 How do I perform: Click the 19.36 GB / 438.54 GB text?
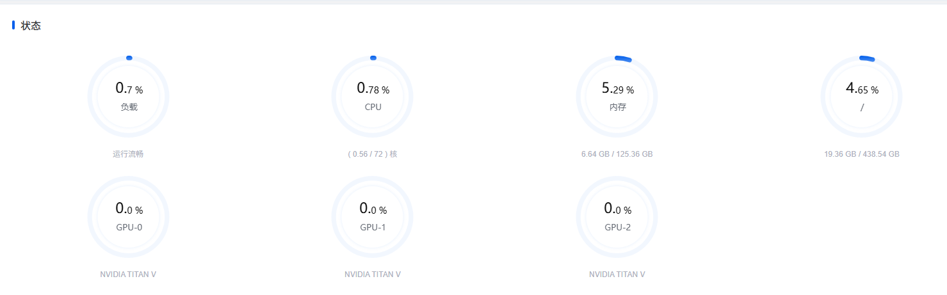click(861, 154)
